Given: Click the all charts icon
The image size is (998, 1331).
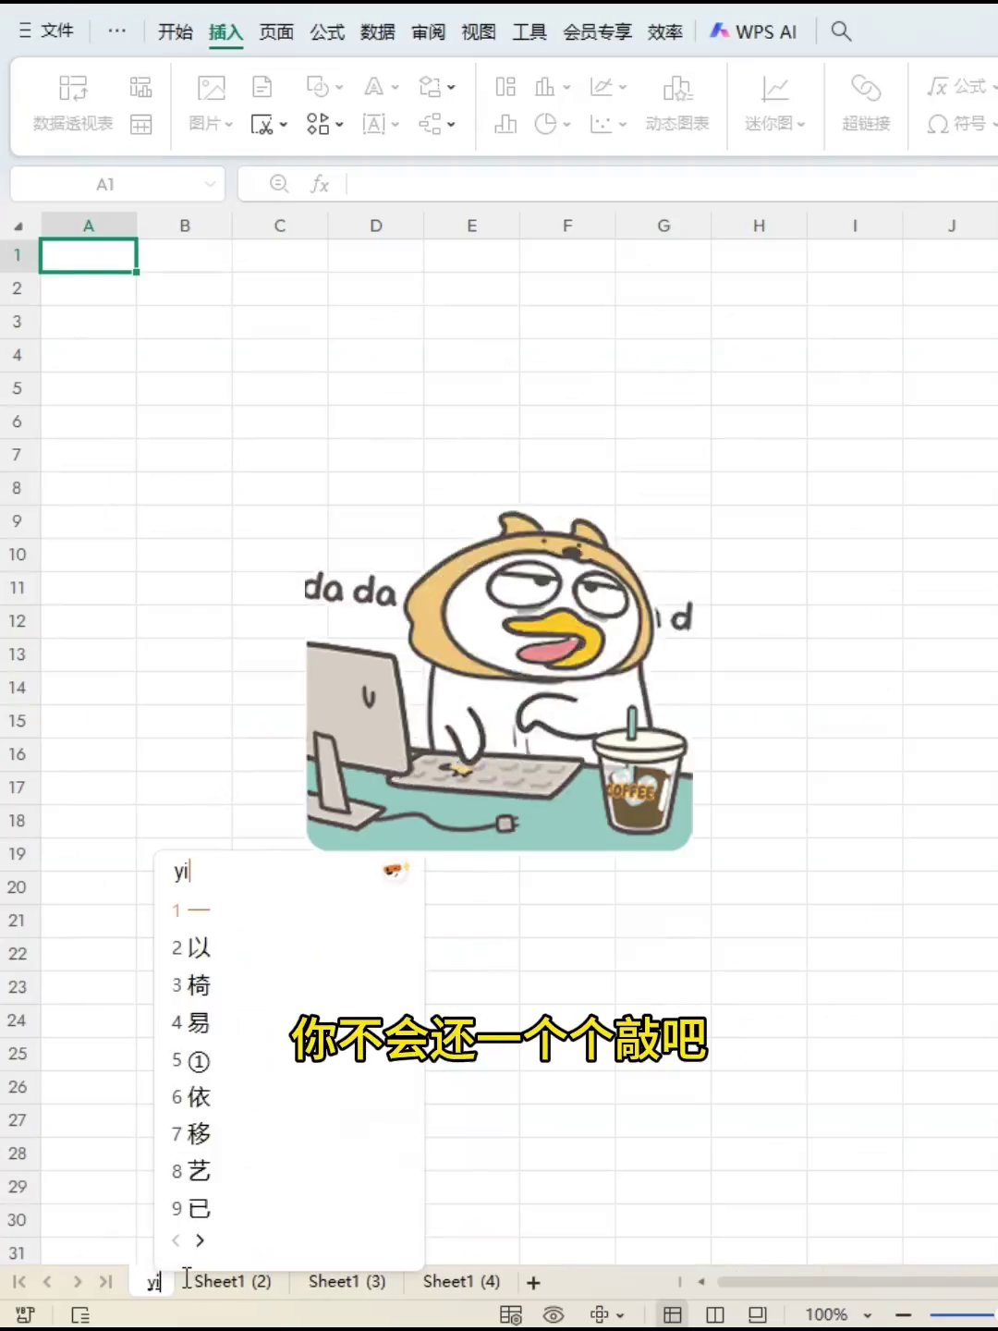Looking at the screenshot, I should pos(505,88).
